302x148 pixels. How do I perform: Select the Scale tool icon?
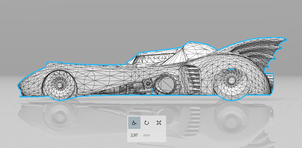tap(159, 123)
